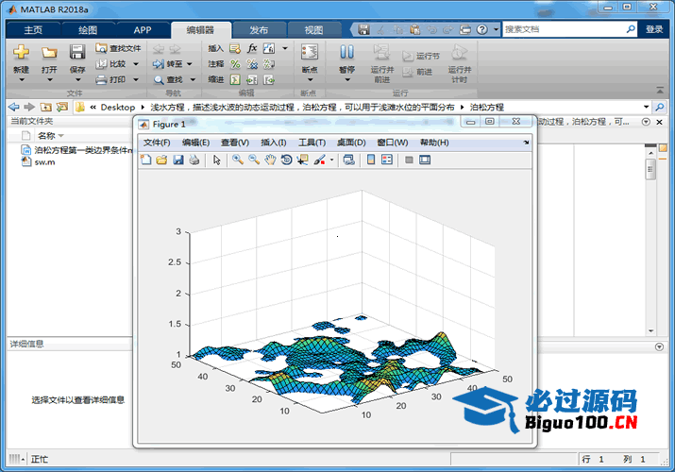
Task: Open the 转至 dropdown arrow
Action: click(x=190, y=64)
